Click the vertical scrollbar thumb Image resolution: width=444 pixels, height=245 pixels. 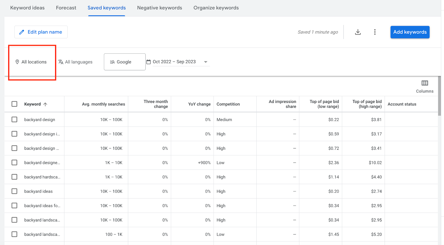[440, 96]
